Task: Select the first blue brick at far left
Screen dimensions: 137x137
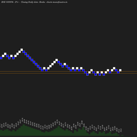Action: tap(1, 58)
